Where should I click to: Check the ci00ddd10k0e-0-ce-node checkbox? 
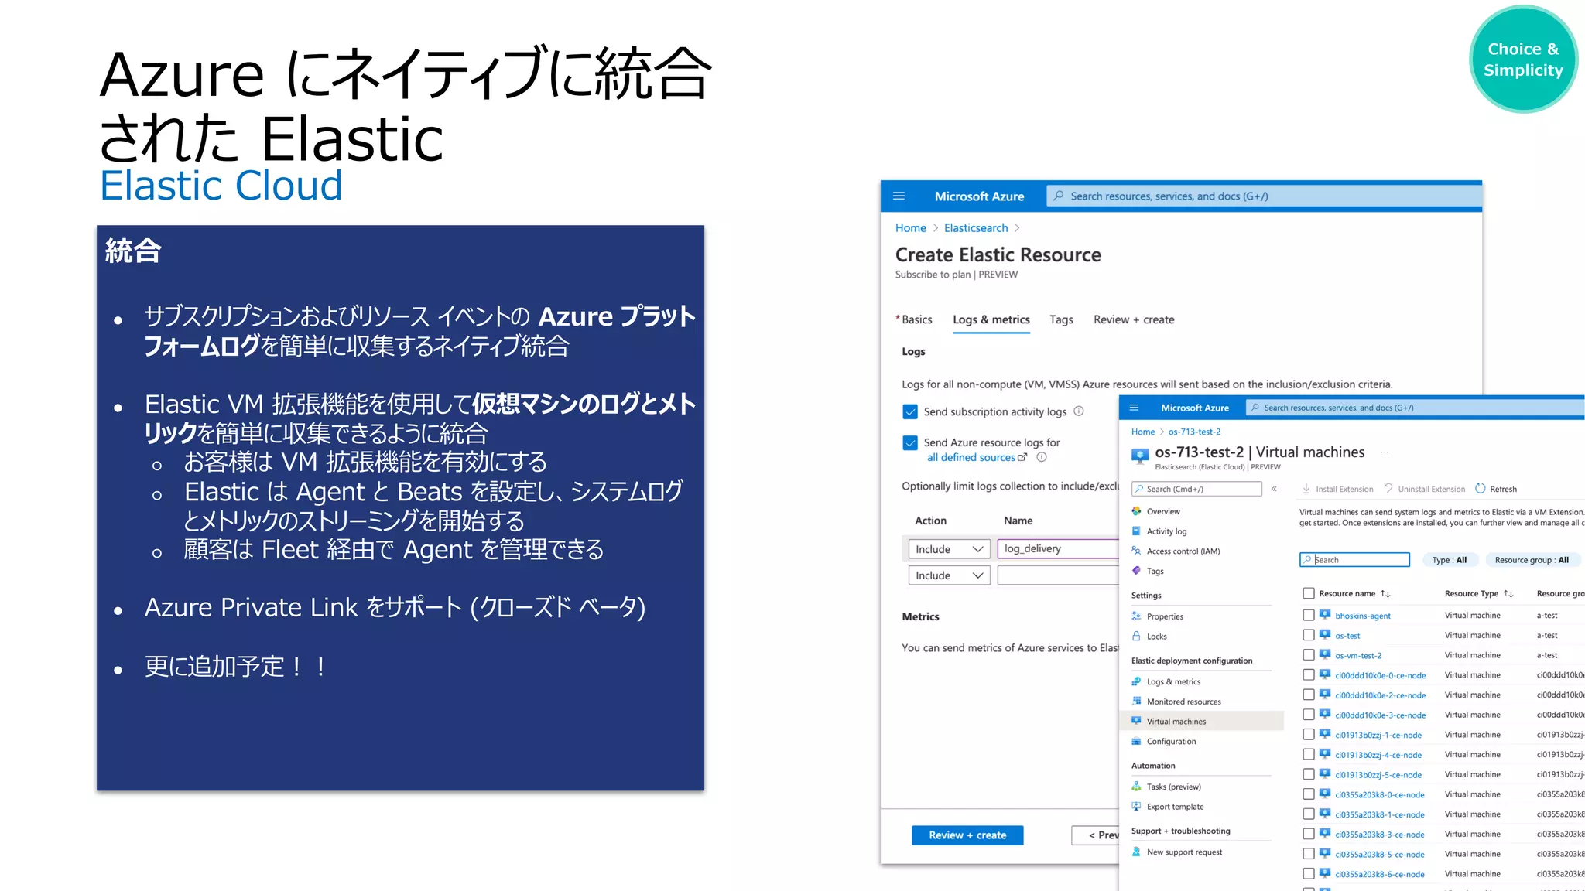pos(1309,675)
